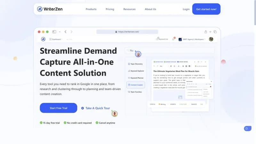Viewport: 256px width, 144px height.
Task: Open the Pricing page
Action: coord(110,9)
